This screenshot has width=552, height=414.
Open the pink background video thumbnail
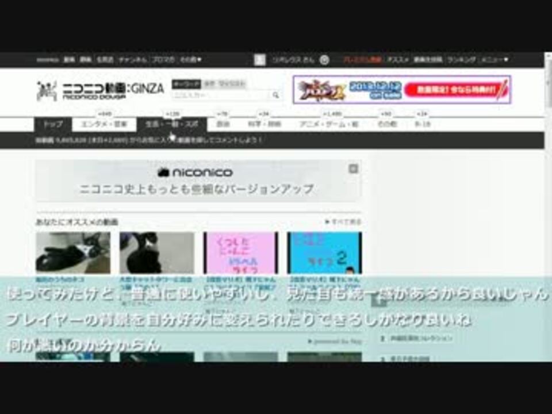pyautogui.click(x=241, y=253)
